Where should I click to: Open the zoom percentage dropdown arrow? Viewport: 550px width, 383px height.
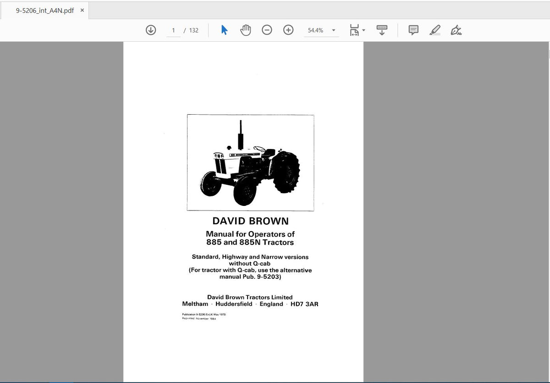click(333, 30)
